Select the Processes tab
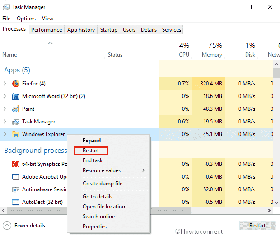 pyautogui.click(x=14, y=29)
